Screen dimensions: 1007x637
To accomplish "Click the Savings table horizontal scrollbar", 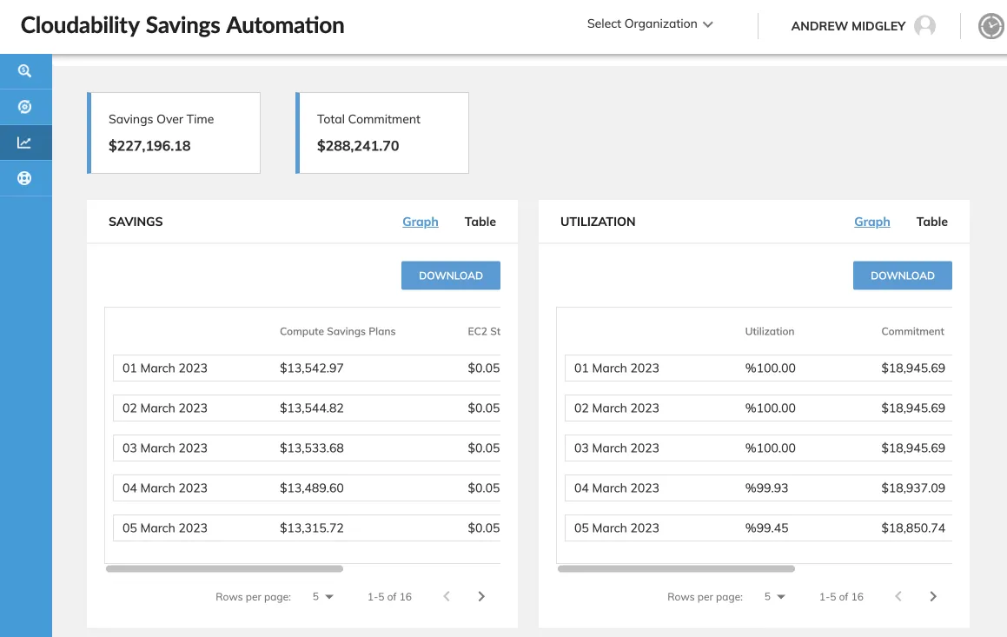I will [x=224, y=569].
